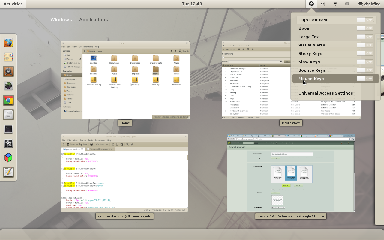Image resolution: width=384 pixels, height=240 pixels.
Task: Open the gear system tools dock icon
Action: tap(8, 143)
